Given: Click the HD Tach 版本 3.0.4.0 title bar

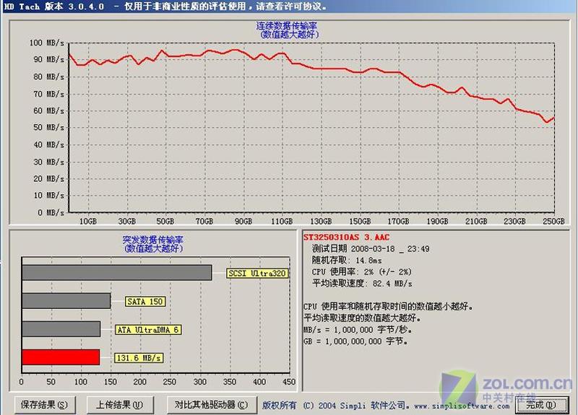Looking at the screenshot, I should point(289,6).
